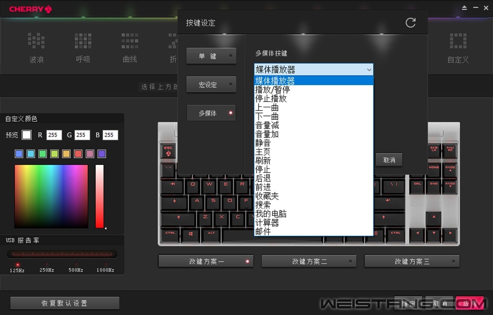Image resolution: width=493 pixels, height=315 pixels.
Task: Collapse the multimedia key dropdown (媒体播放器)
Action: (x=313, y=69)
